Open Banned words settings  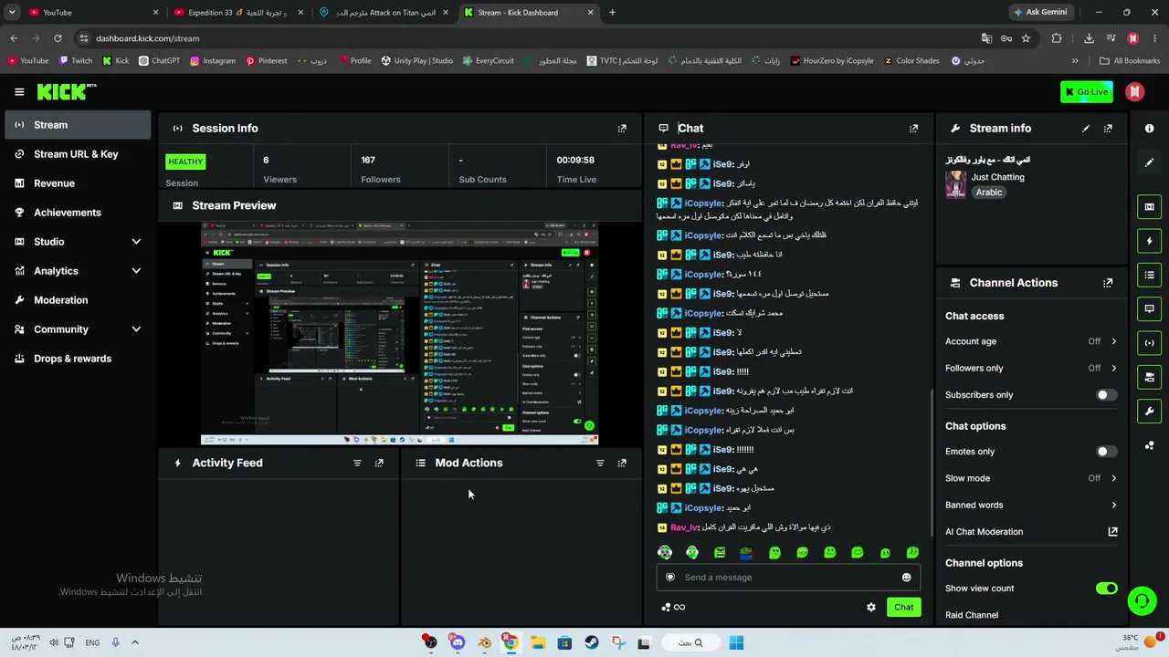1031,506
